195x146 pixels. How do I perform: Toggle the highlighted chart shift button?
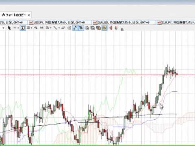[81, 28]
